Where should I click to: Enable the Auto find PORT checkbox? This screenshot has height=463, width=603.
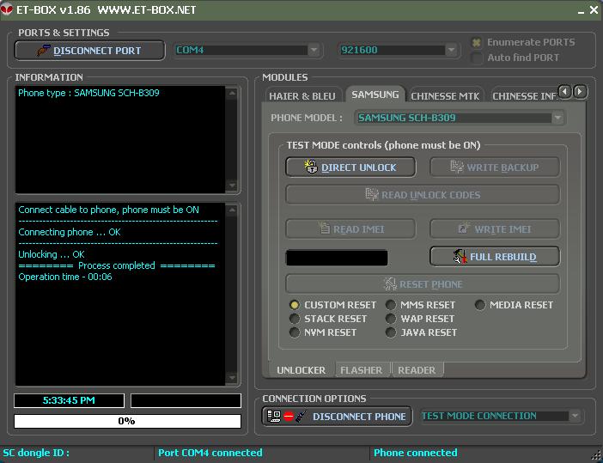click(x=477, y=58)
